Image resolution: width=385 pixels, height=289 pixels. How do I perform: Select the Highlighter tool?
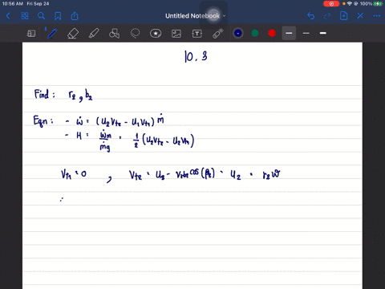(x=94, y=34)
